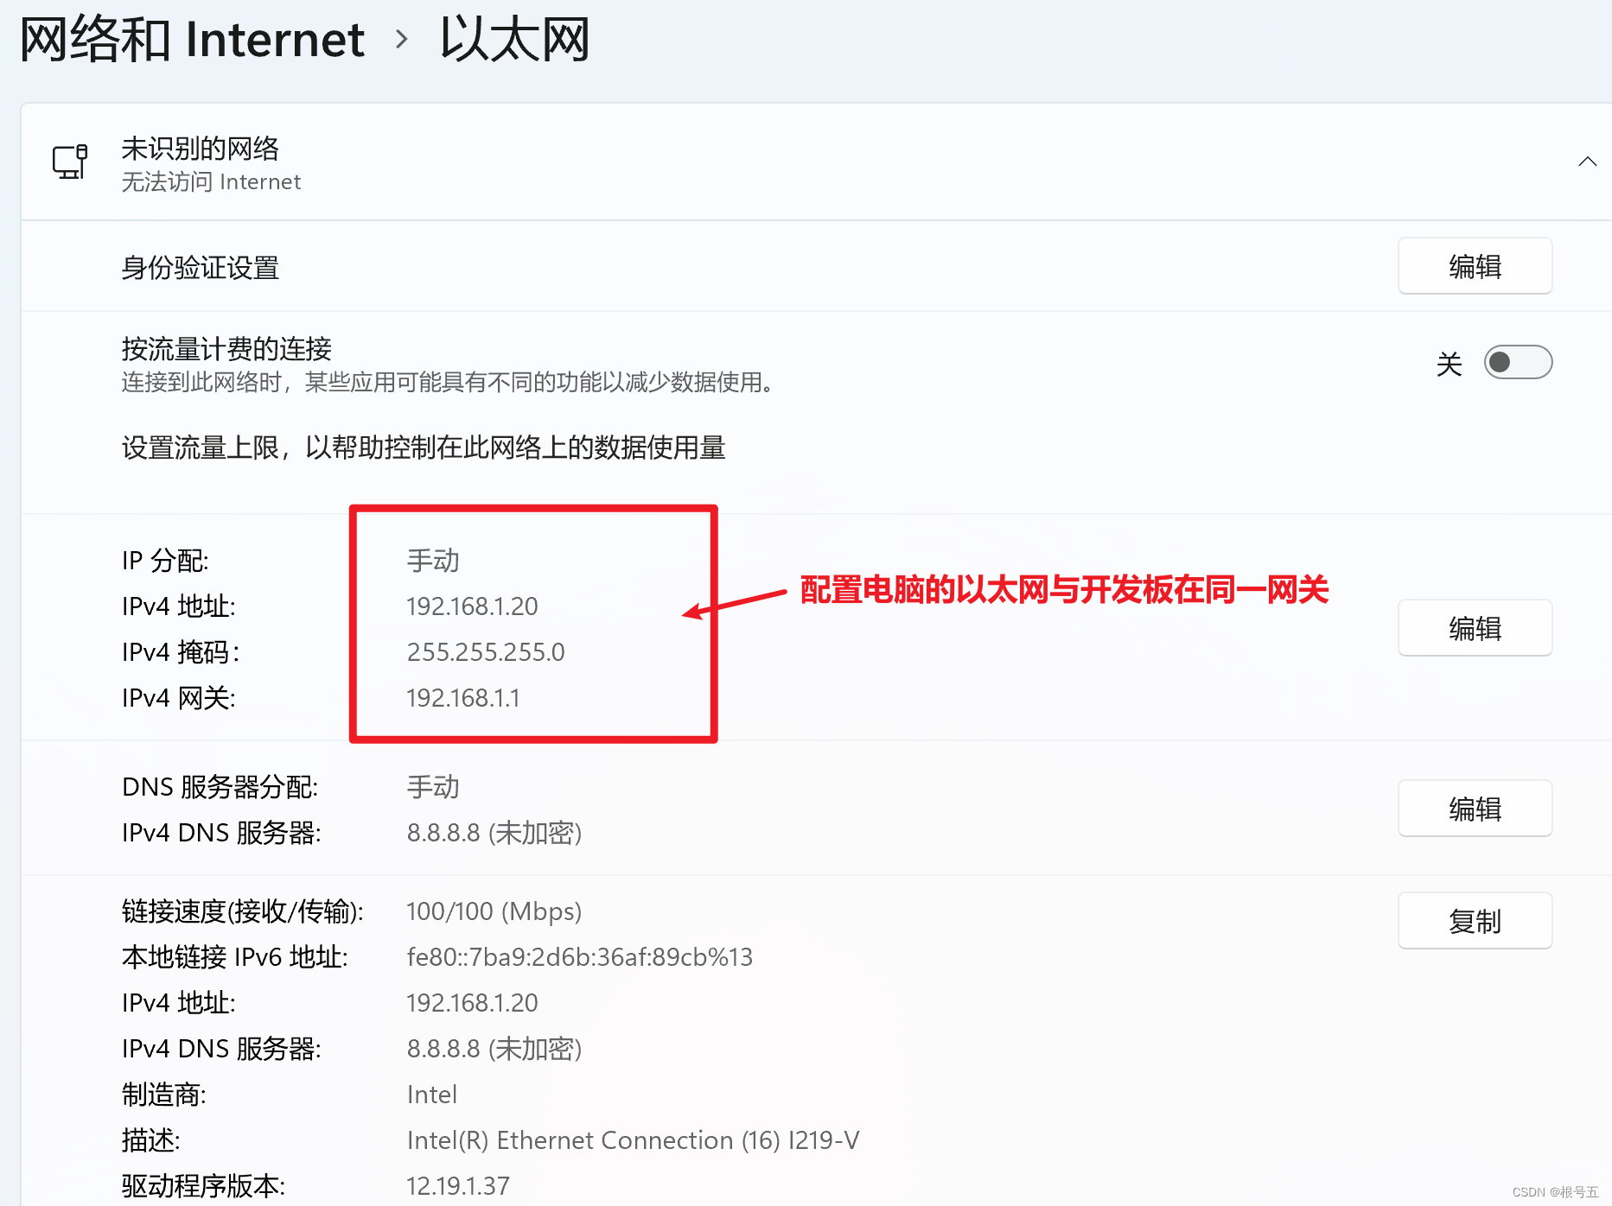
Task: Click the value 手动 beside DNS 服务器分配
Action: pos(433,787)
